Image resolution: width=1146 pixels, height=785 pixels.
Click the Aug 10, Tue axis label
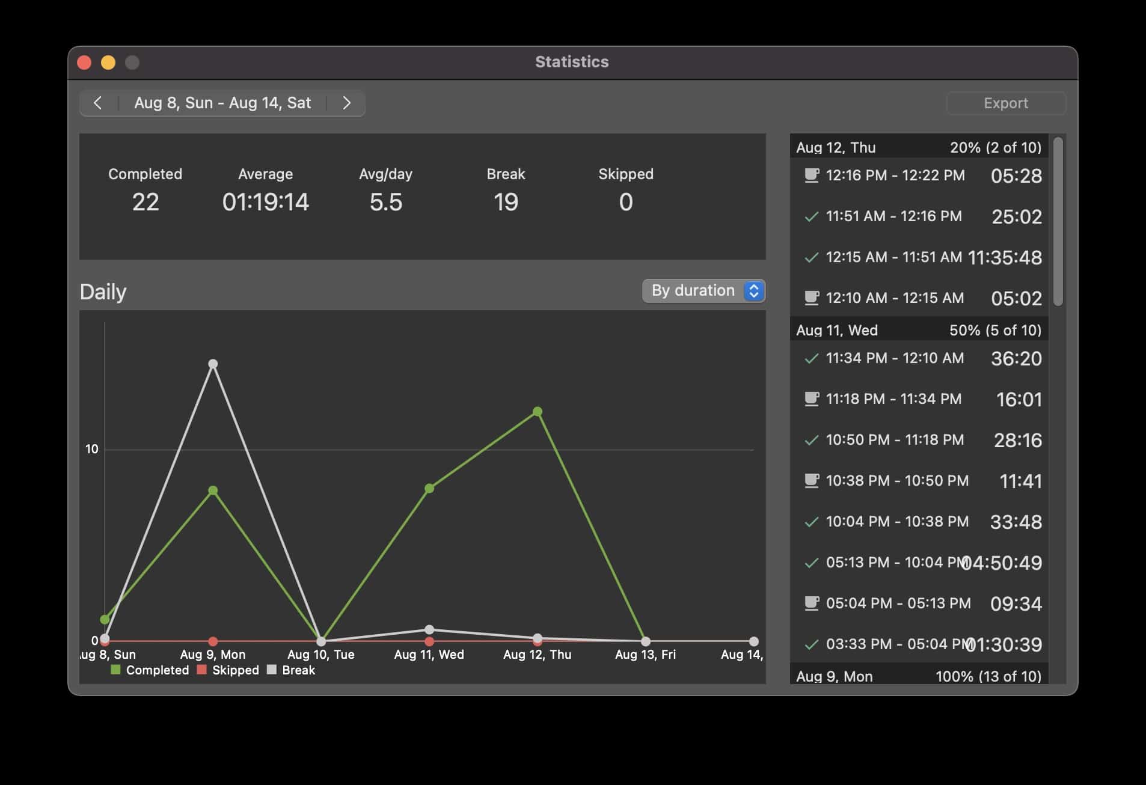click(x=321, y=655)
